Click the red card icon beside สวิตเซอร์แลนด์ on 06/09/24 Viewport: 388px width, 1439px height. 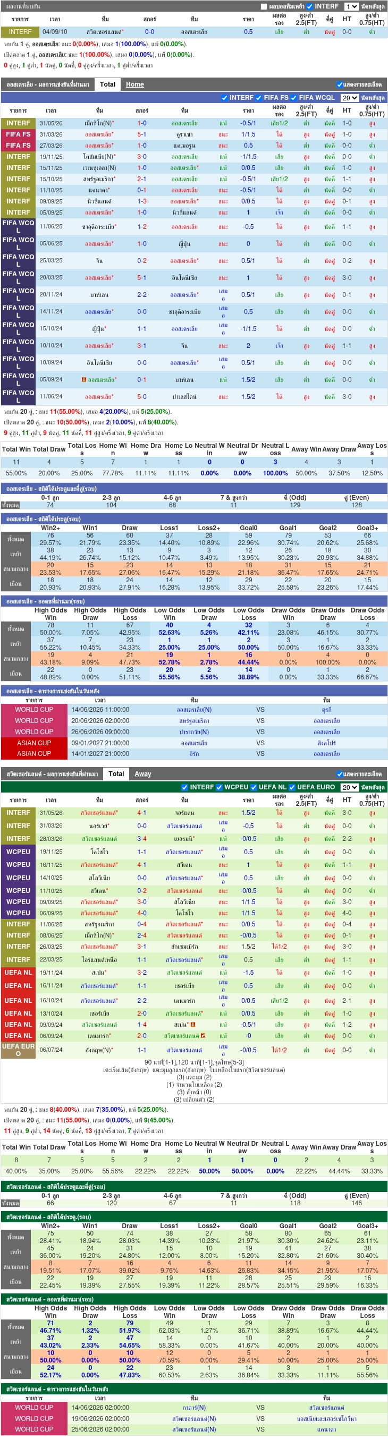[203, 1036]
